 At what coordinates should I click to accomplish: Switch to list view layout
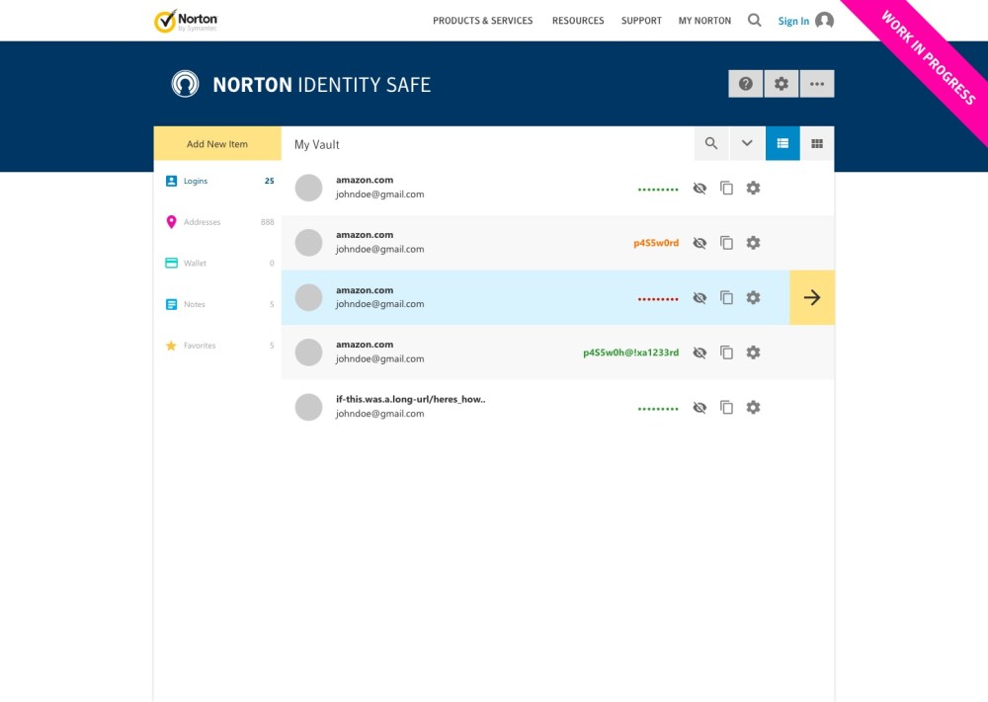click(x=782, y=144)
